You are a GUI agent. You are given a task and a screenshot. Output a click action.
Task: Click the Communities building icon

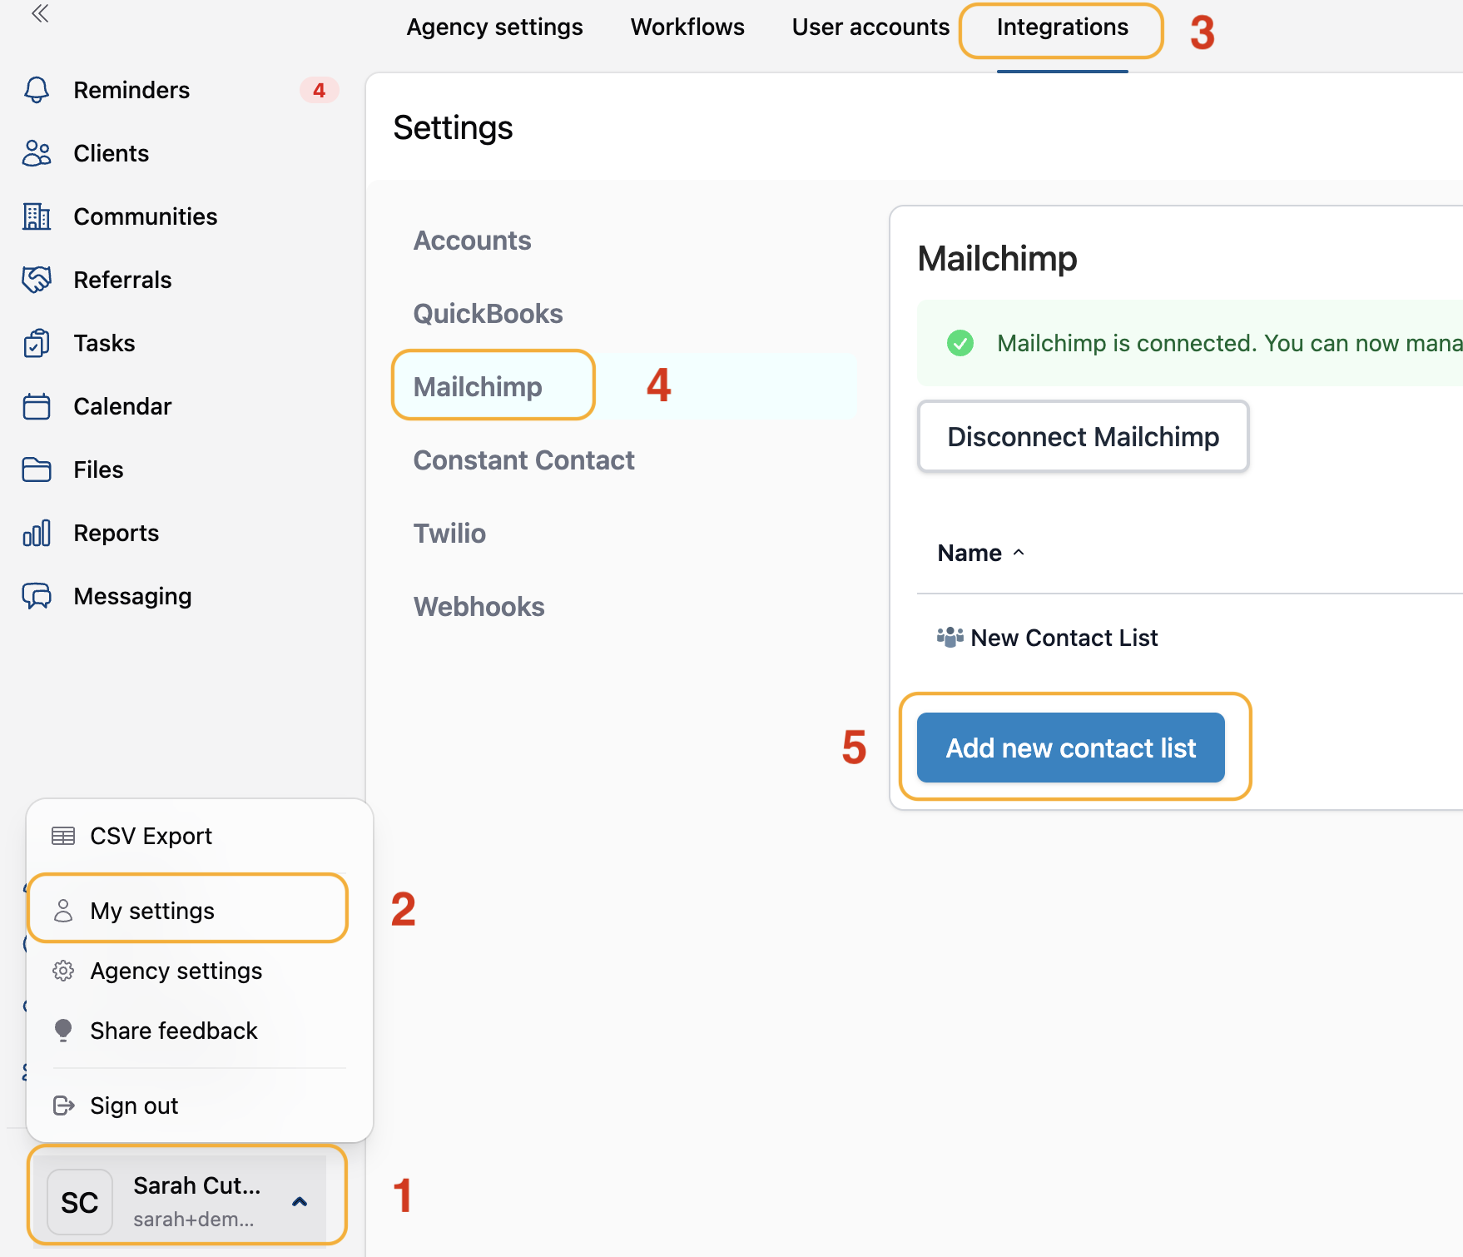(x=37, y=216)
